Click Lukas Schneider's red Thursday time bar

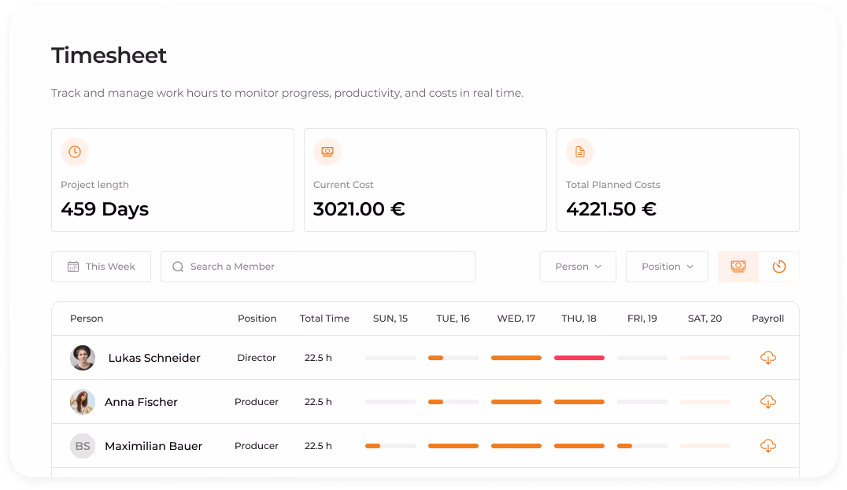[x=579, y=358]
